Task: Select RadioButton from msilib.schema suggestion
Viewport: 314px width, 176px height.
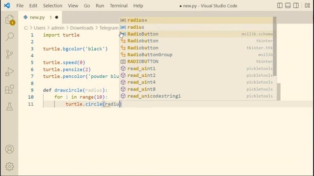Action: (196, 34)
